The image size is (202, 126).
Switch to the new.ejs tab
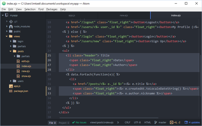pyautogui.click(x=124, y=15)
